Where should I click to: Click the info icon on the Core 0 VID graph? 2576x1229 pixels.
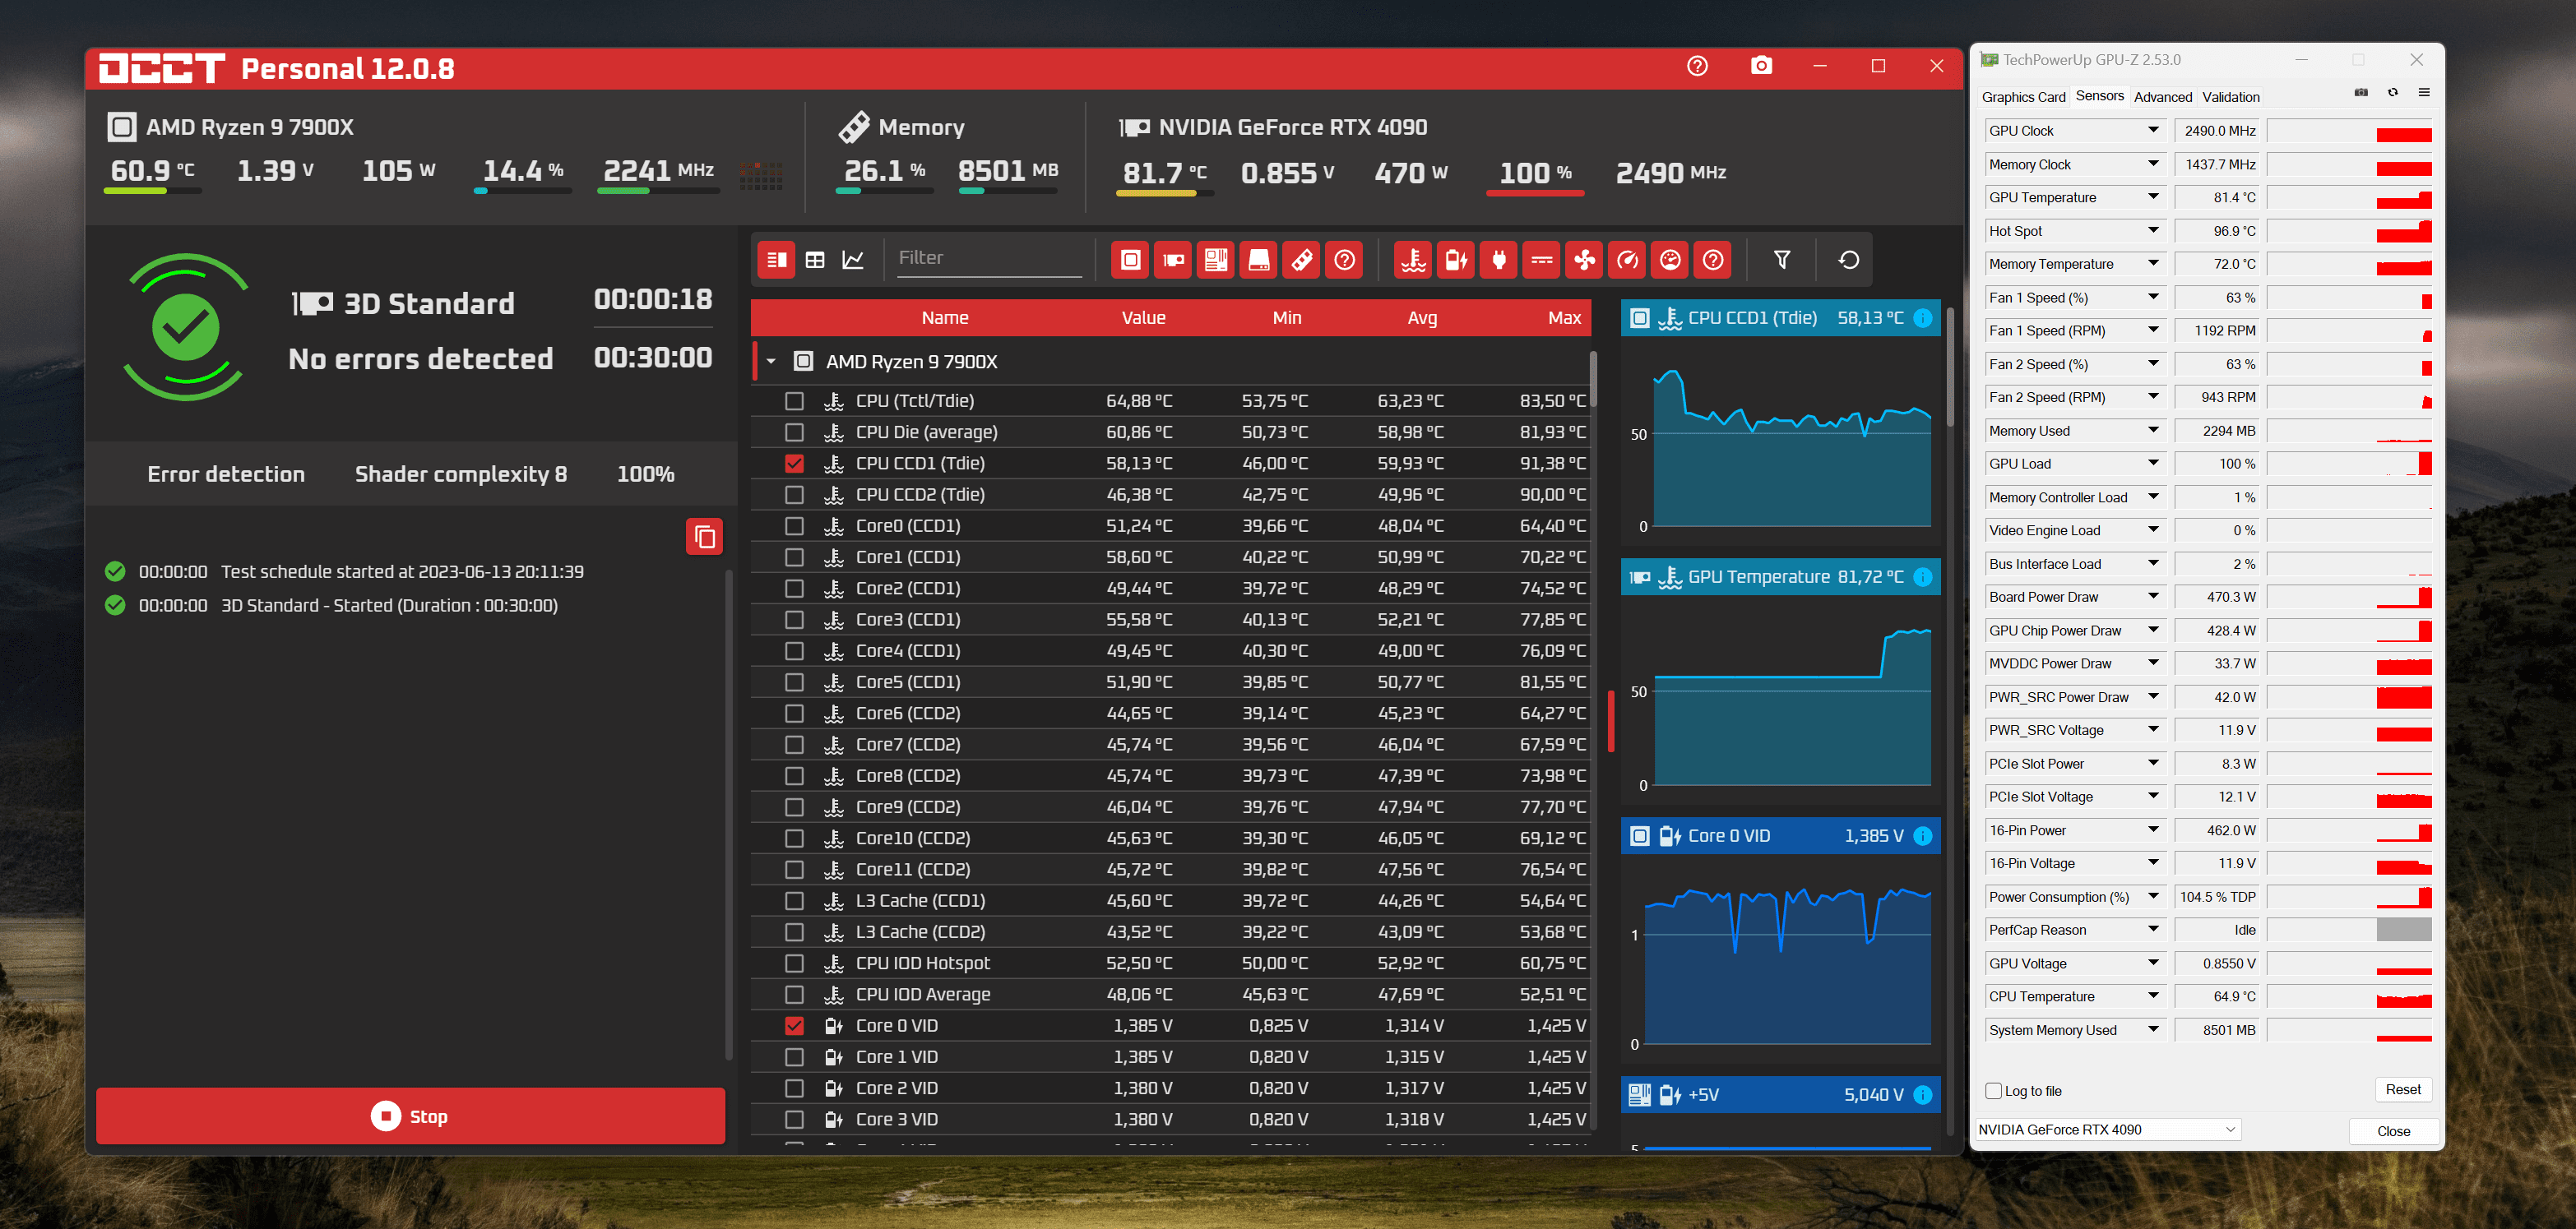coord(1922,835)
